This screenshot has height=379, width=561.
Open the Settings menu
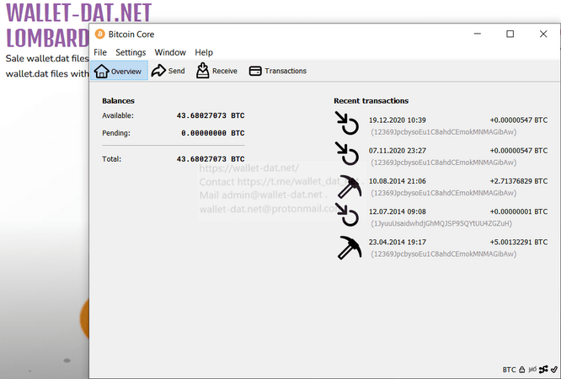[131, 52]
